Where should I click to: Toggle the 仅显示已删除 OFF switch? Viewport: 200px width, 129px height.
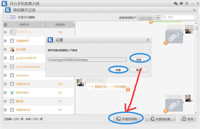pos(11,17)
